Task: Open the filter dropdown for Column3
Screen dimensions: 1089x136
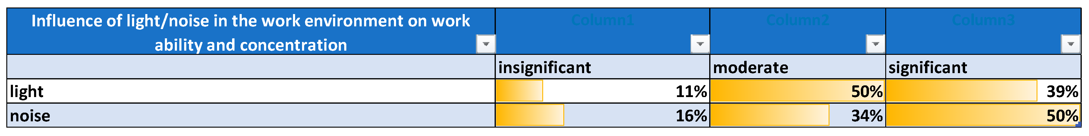Action: click(1070, 44)
